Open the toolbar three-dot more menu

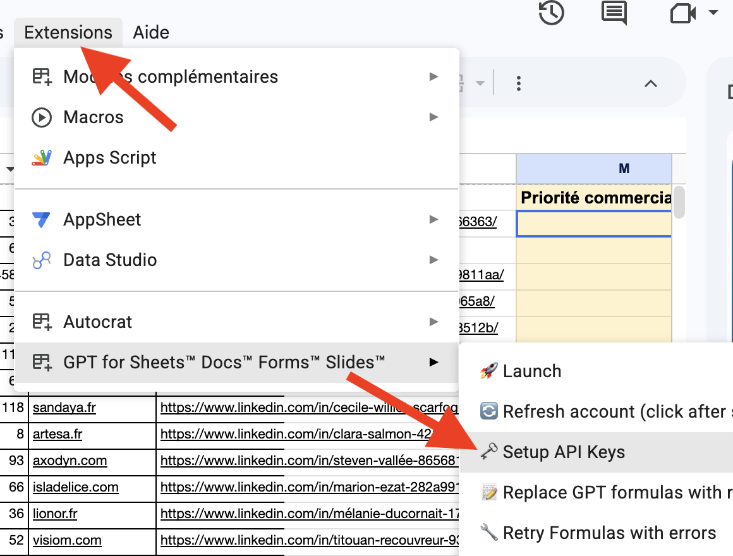click(518, 83)
